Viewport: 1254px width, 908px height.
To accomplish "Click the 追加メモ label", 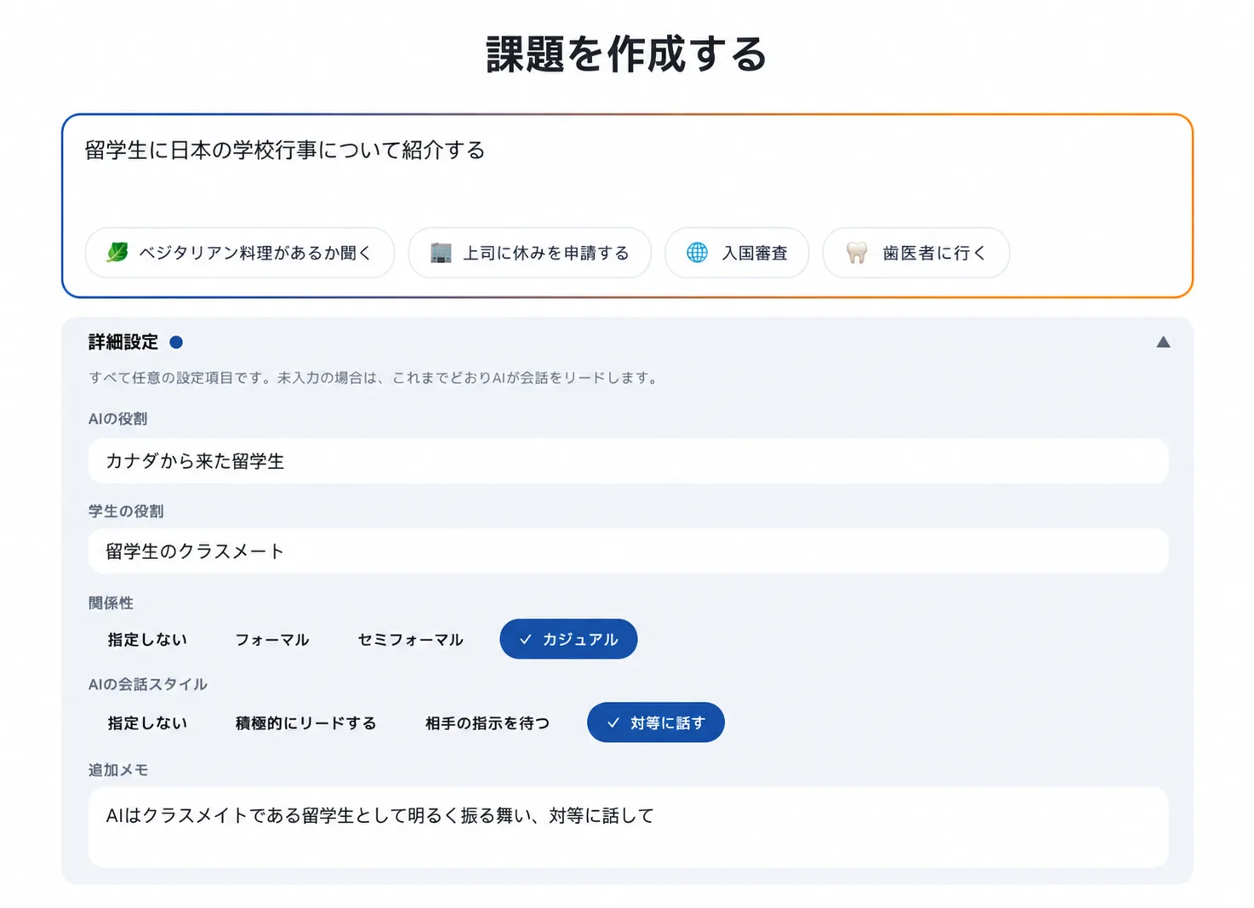I will point(118,770).
